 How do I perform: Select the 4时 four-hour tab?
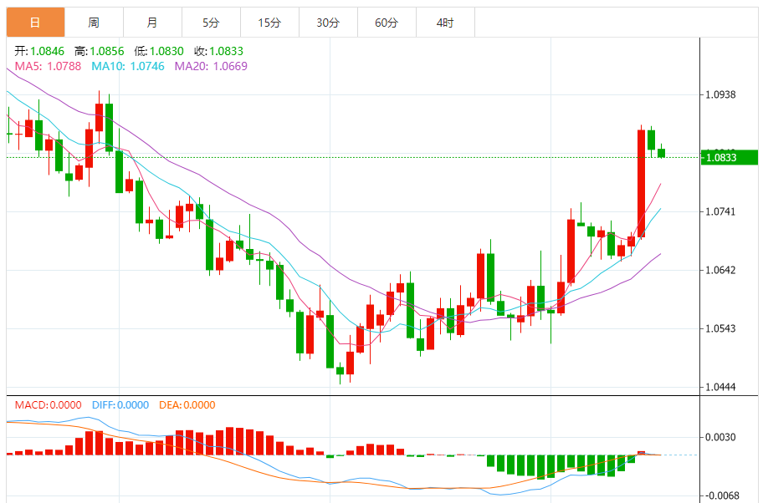pos(445,23)
